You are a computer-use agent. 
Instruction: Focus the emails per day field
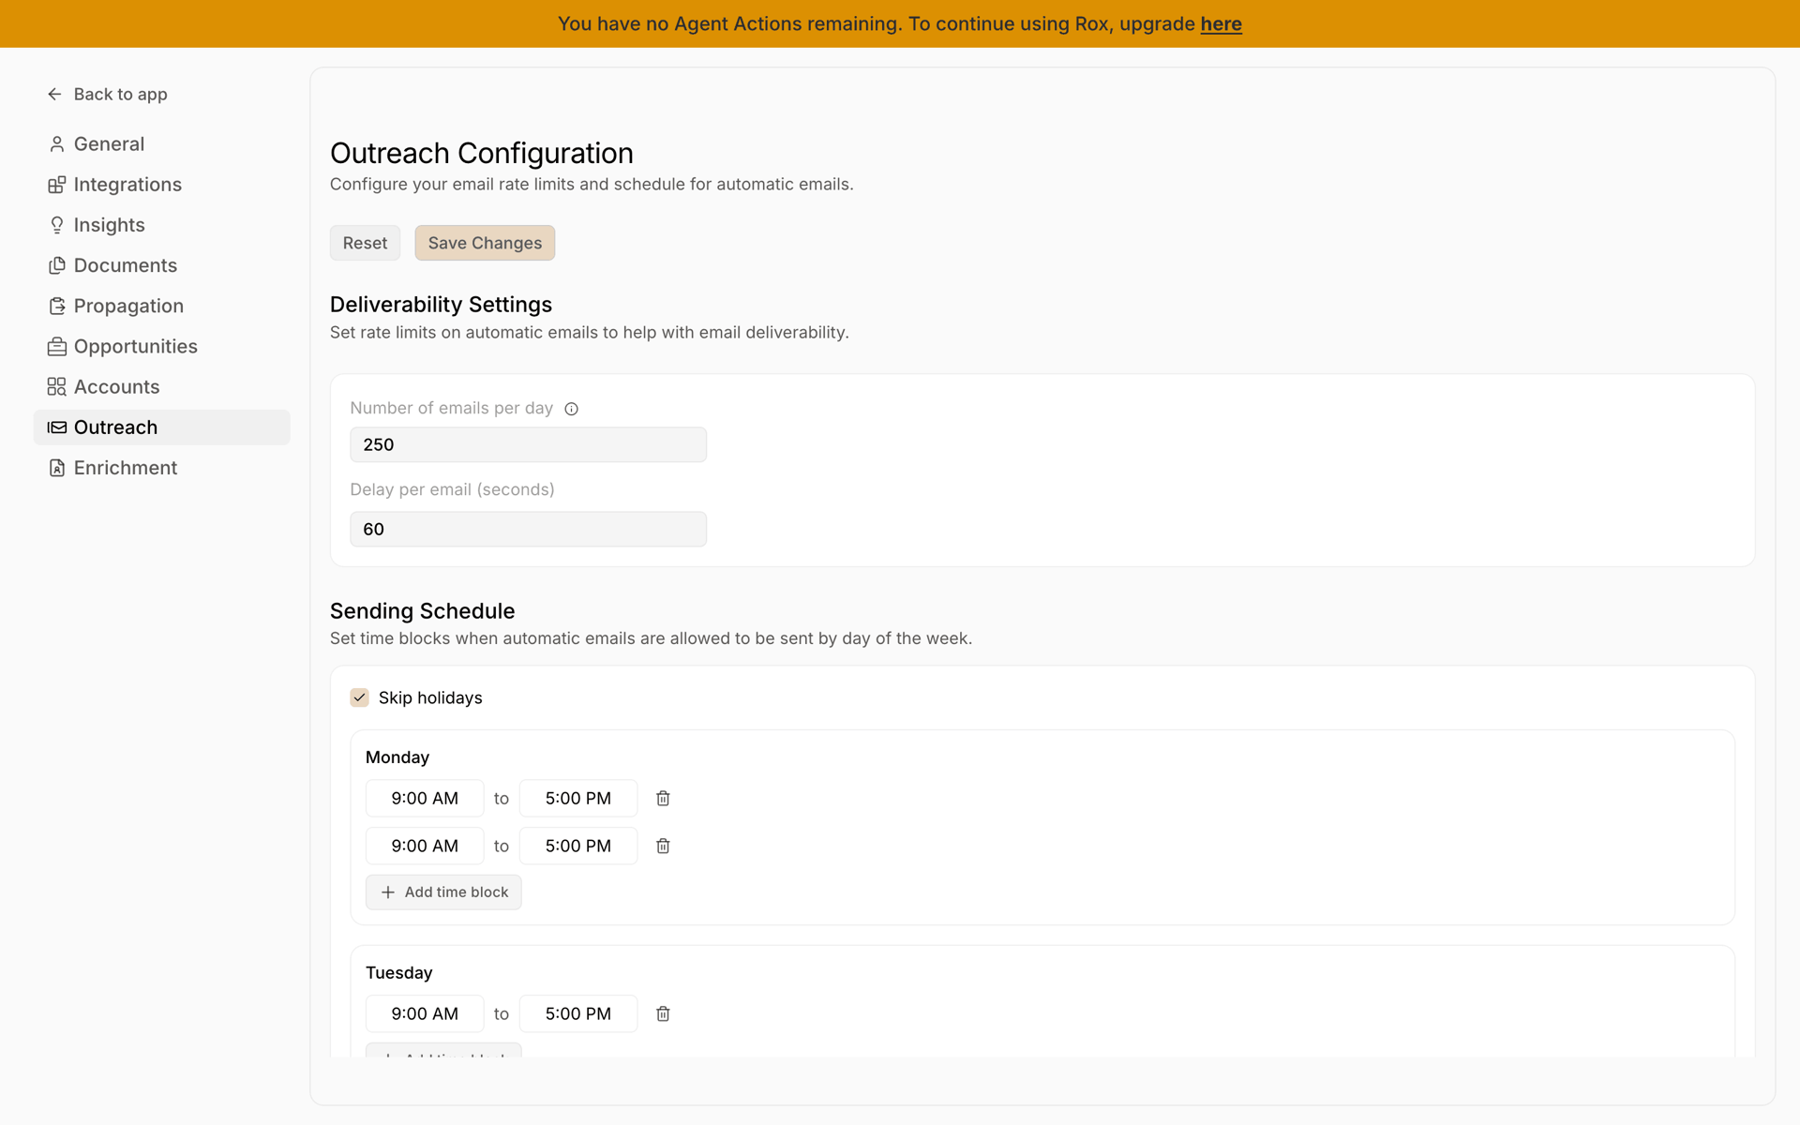click(x=528, y=444)
